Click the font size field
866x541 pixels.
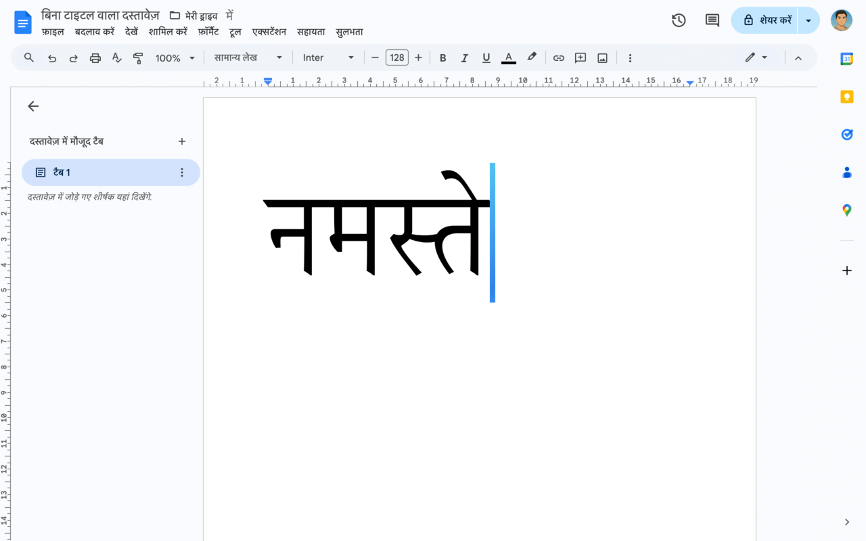pos(397,57)
